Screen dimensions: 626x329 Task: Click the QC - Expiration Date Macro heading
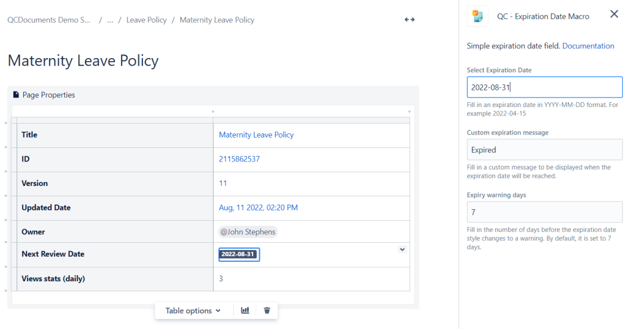pyautogui.click(x=543, y=17)
